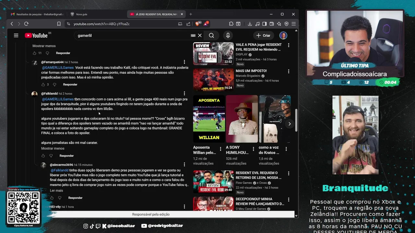Viewport: 415px width, 233px height.
Task: Reload the page with the refresh icon
Action: point(26,24)
